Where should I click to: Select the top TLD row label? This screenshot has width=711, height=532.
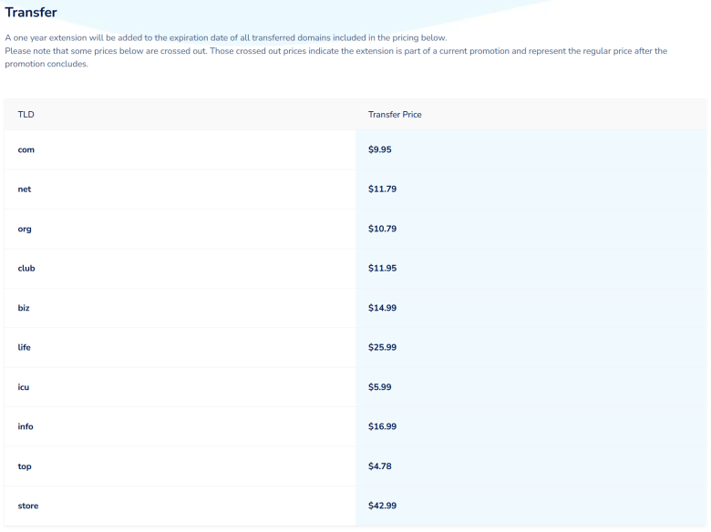[x=25, y=466]
